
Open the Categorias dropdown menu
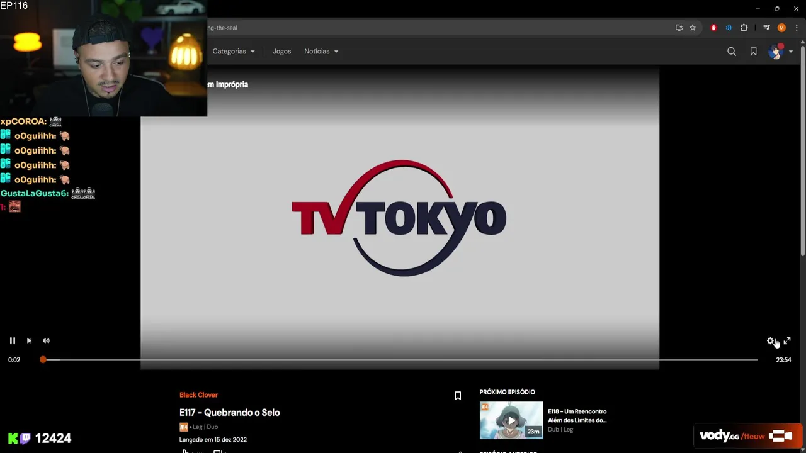click(x=234, y=52)
